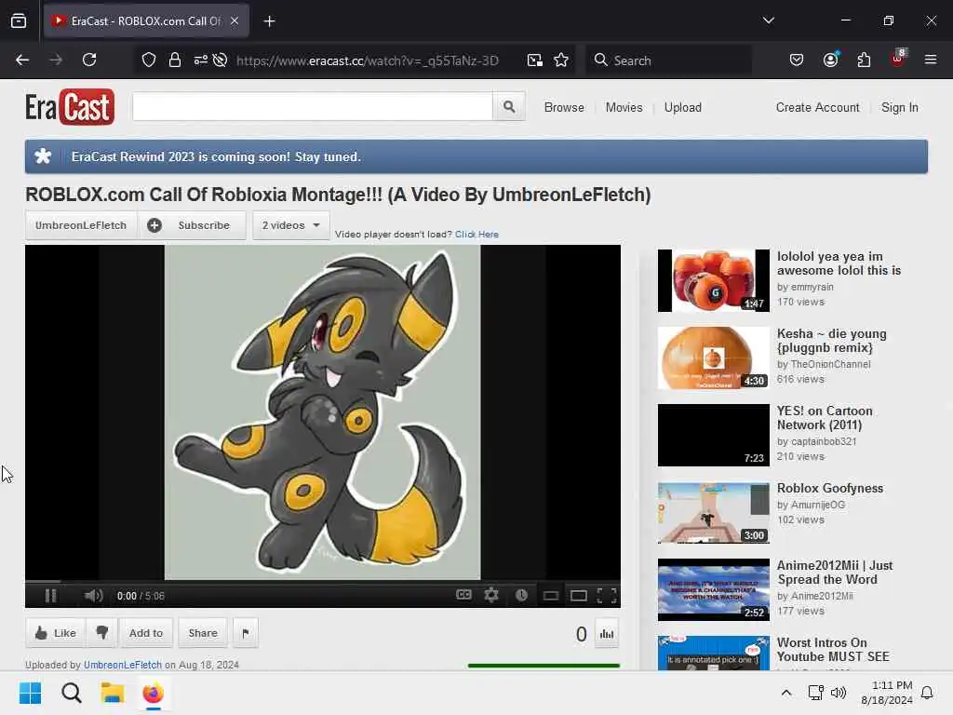Open Firefox View icon
953x715 pixels.
tap(19, 21)
